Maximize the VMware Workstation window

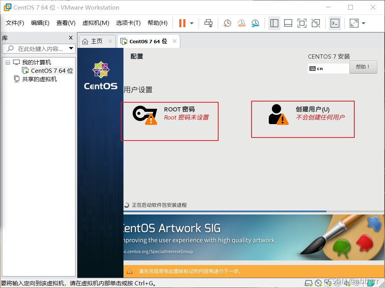click(x=350, y=7)
